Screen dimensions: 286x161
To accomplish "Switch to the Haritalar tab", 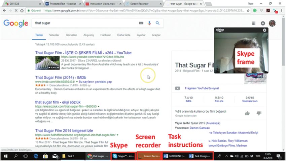I will [x=105, y=35].
